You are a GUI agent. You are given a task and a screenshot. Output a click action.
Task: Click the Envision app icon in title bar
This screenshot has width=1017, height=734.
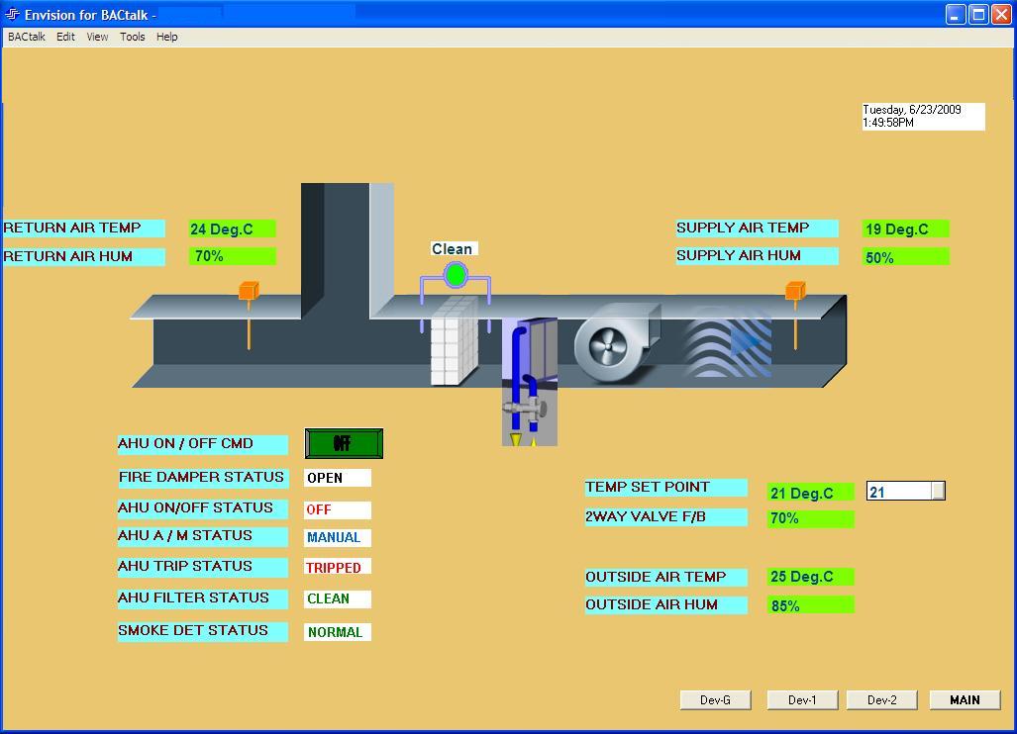[12, 14]
